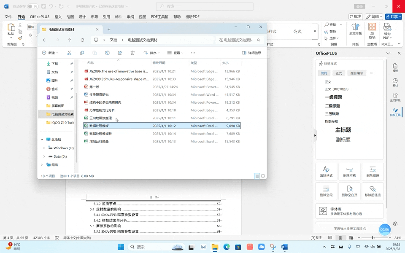The height and width of the screenshot is (253, 405).
Task: Switch to large thumbnails view in Explorer
Action: 263,176
